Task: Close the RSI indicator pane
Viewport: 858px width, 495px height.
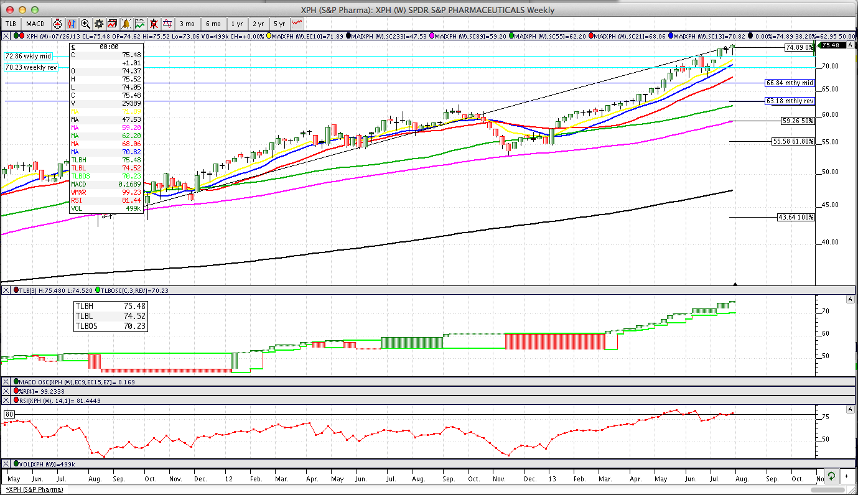Action: (x=6, y=400)
